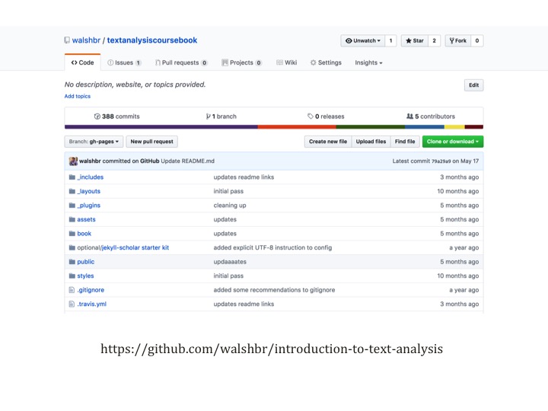The height and width of the screenshot is (411, 548).
Task: Open the Branch: gh-pages dropdown
Action: (x=94, y=142)
